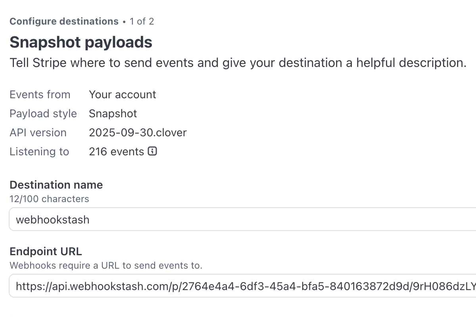Click the Tell Stripe where to send events description
This screenshot has height=317, width=476.
pos(238,63)
